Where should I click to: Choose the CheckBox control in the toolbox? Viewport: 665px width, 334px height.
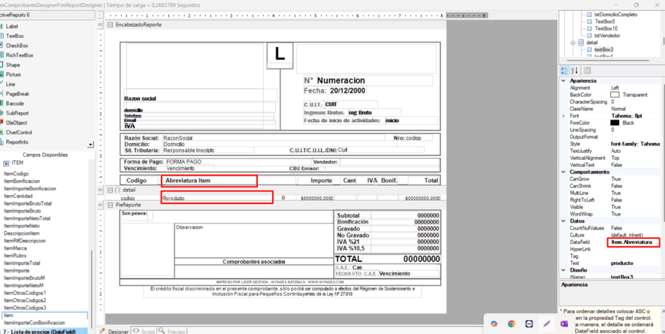coord(16,45)
